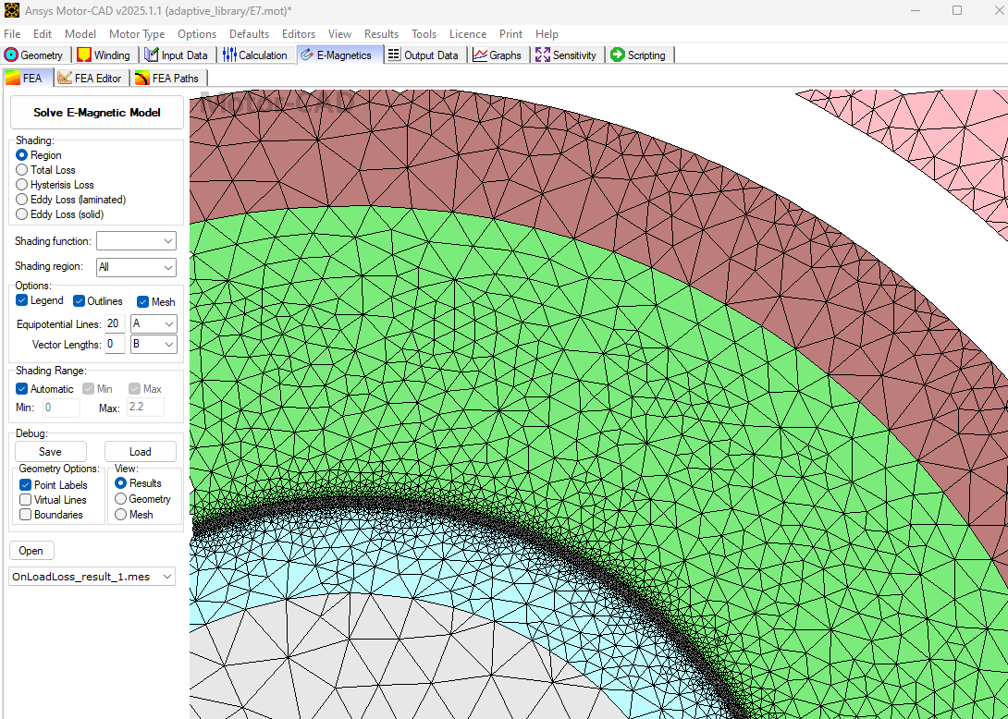Viewport: 1008px width, 719px height.
Task: Open the Edit menu
Action: point(43,34)
